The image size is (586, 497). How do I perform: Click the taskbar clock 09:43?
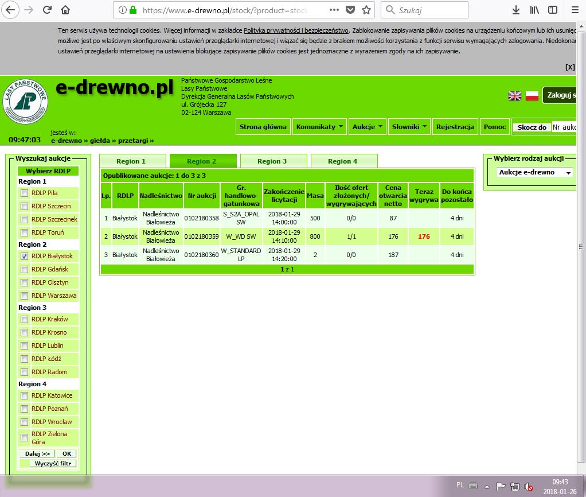coord(560,482)
